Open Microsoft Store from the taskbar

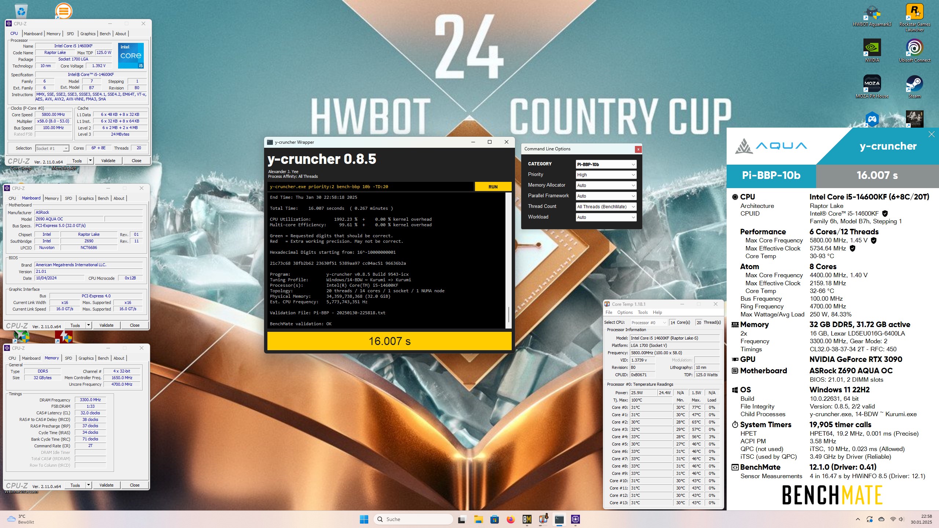[494, 519]
